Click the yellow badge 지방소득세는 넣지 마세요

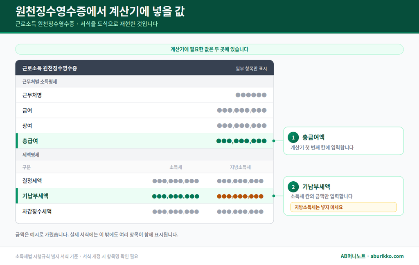click(343, 207)
